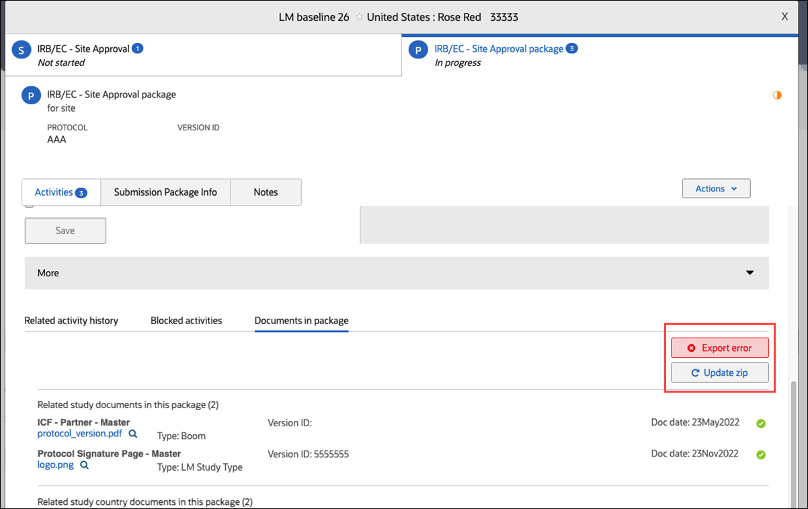808x509 pixels.
Task: Open the Actions dropdown
Action: click(x=717, y=189)
